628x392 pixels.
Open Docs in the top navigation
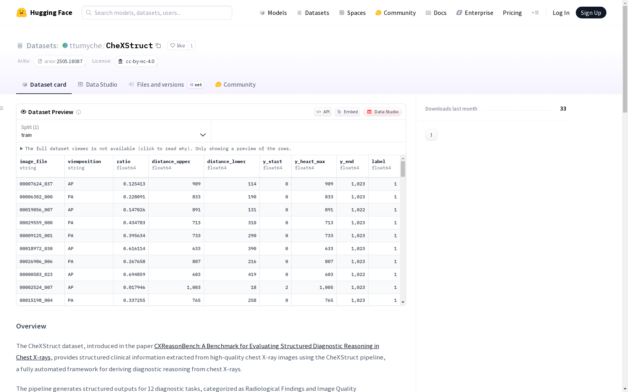(436, 13)
